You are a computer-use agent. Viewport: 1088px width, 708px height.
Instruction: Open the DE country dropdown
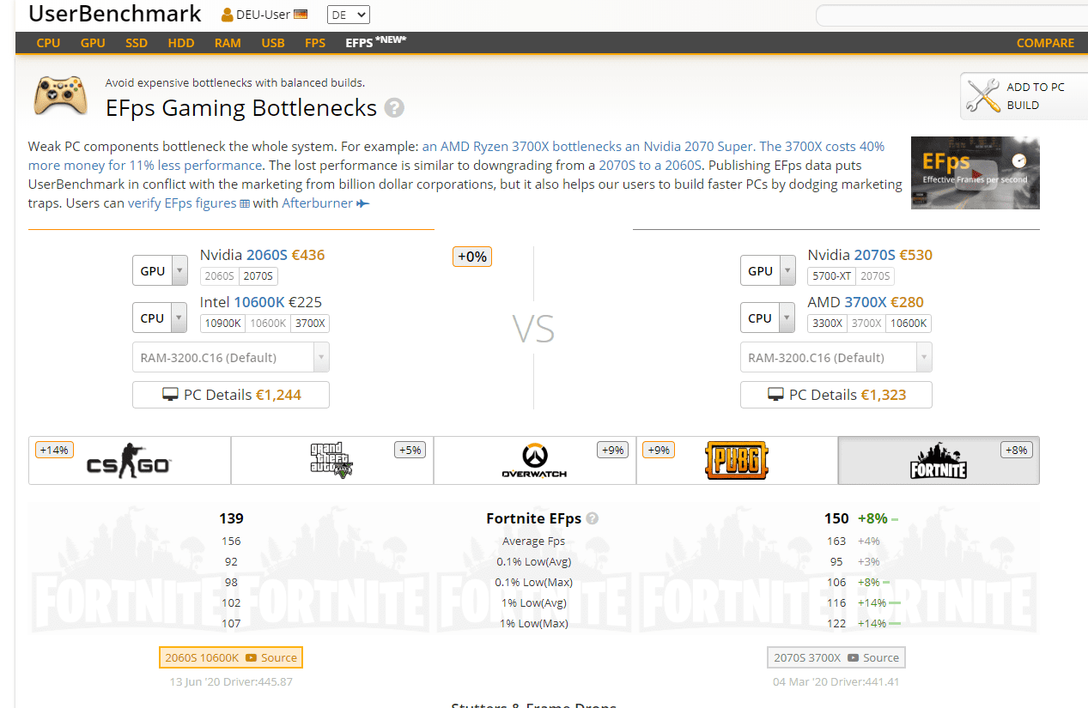pos(349,15)
